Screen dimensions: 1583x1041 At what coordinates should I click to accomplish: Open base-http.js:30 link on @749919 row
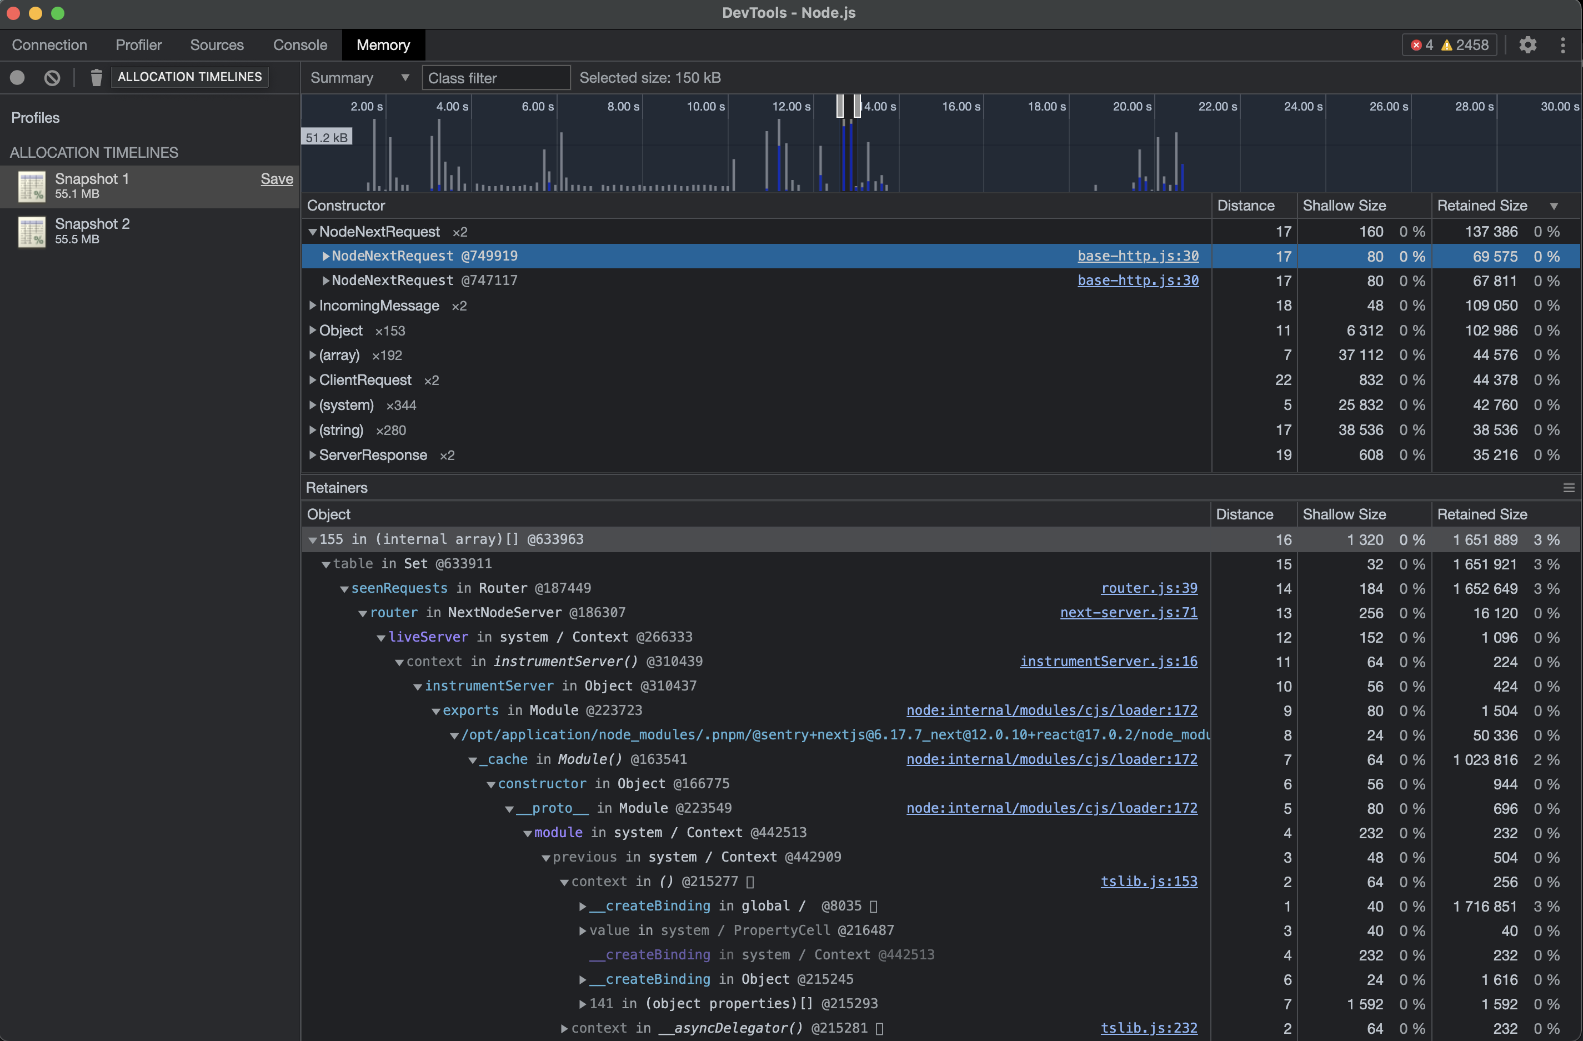(x=1138, y=256)
